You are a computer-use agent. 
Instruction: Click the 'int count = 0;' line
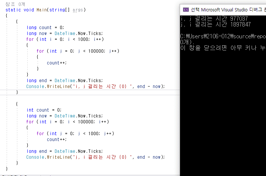coord(44,110)
